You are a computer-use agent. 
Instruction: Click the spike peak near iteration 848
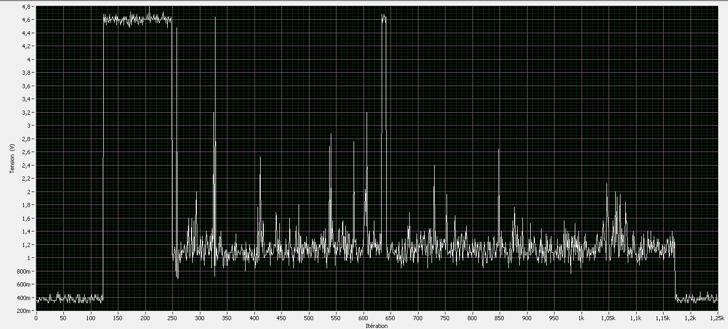[498, 150]
